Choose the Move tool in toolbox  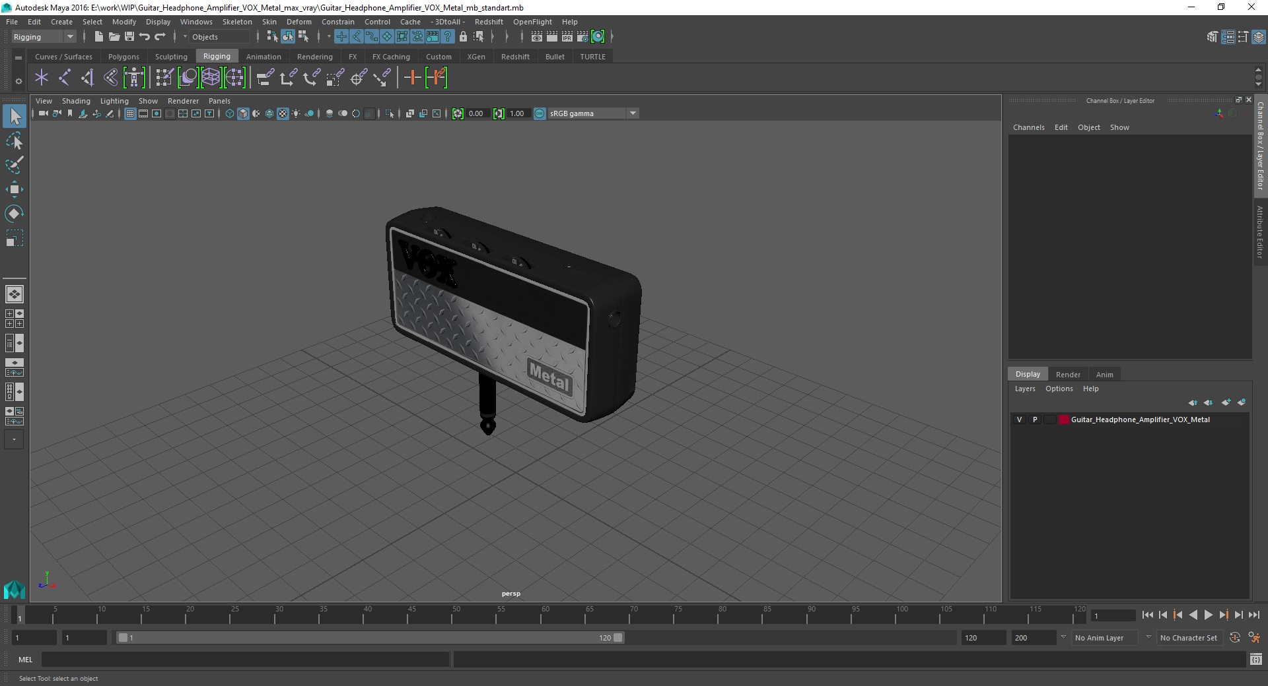pos(15,189)
